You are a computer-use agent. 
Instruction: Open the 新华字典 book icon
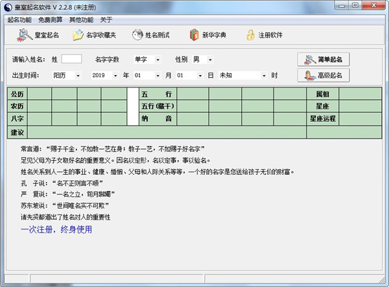pos(194,35)
